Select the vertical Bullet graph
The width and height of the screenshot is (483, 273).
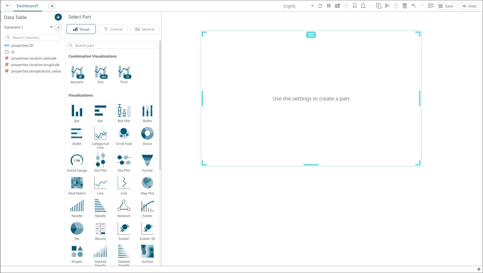click(147, 114)
